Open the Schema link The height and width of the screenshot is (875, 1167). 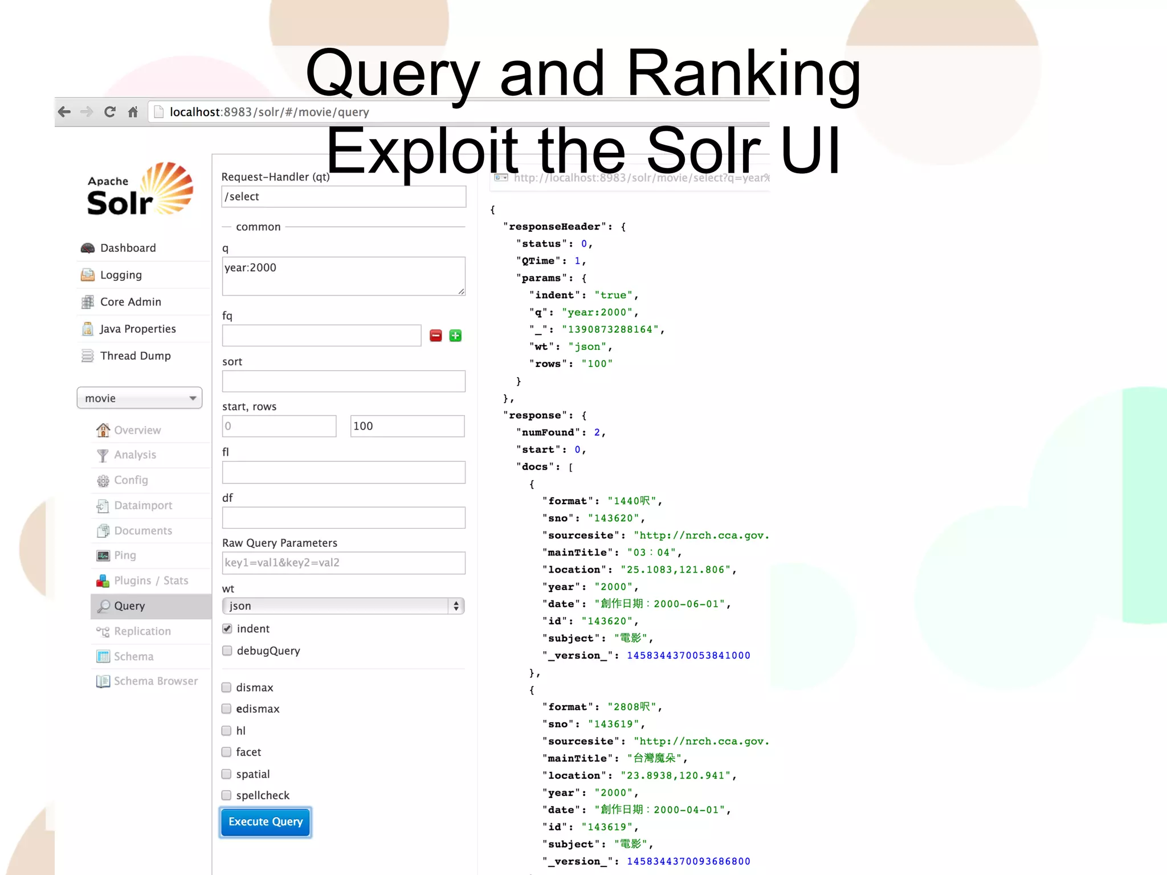(134, 656)
